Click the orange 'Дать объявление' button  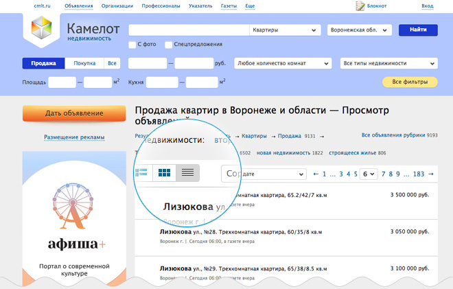74,113
